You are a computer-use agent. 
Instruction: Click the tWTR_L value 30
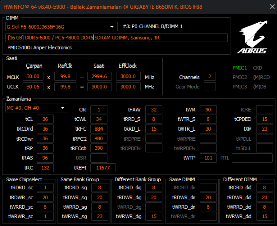[x=208, y=129]
